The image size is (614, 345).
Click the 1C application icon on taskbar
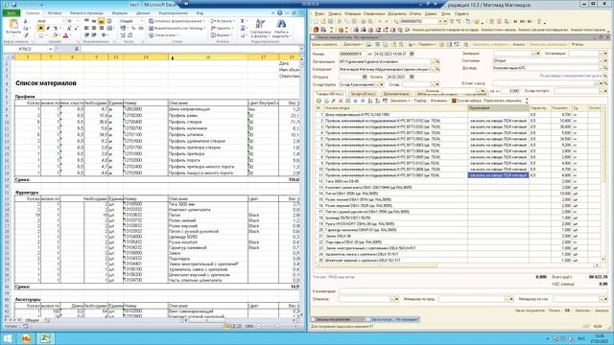tap(26, 338)
